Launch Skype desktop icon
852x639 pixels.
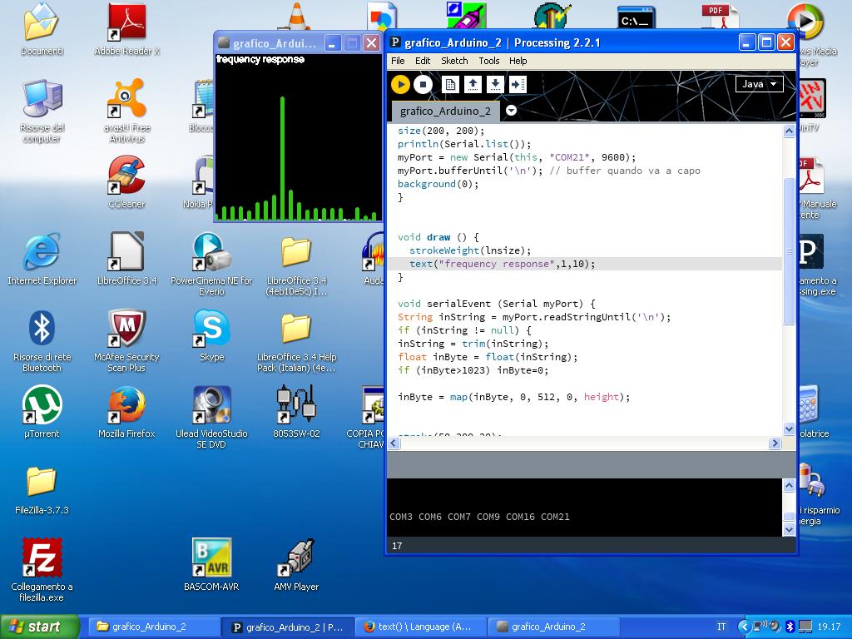tap(211, 335)
